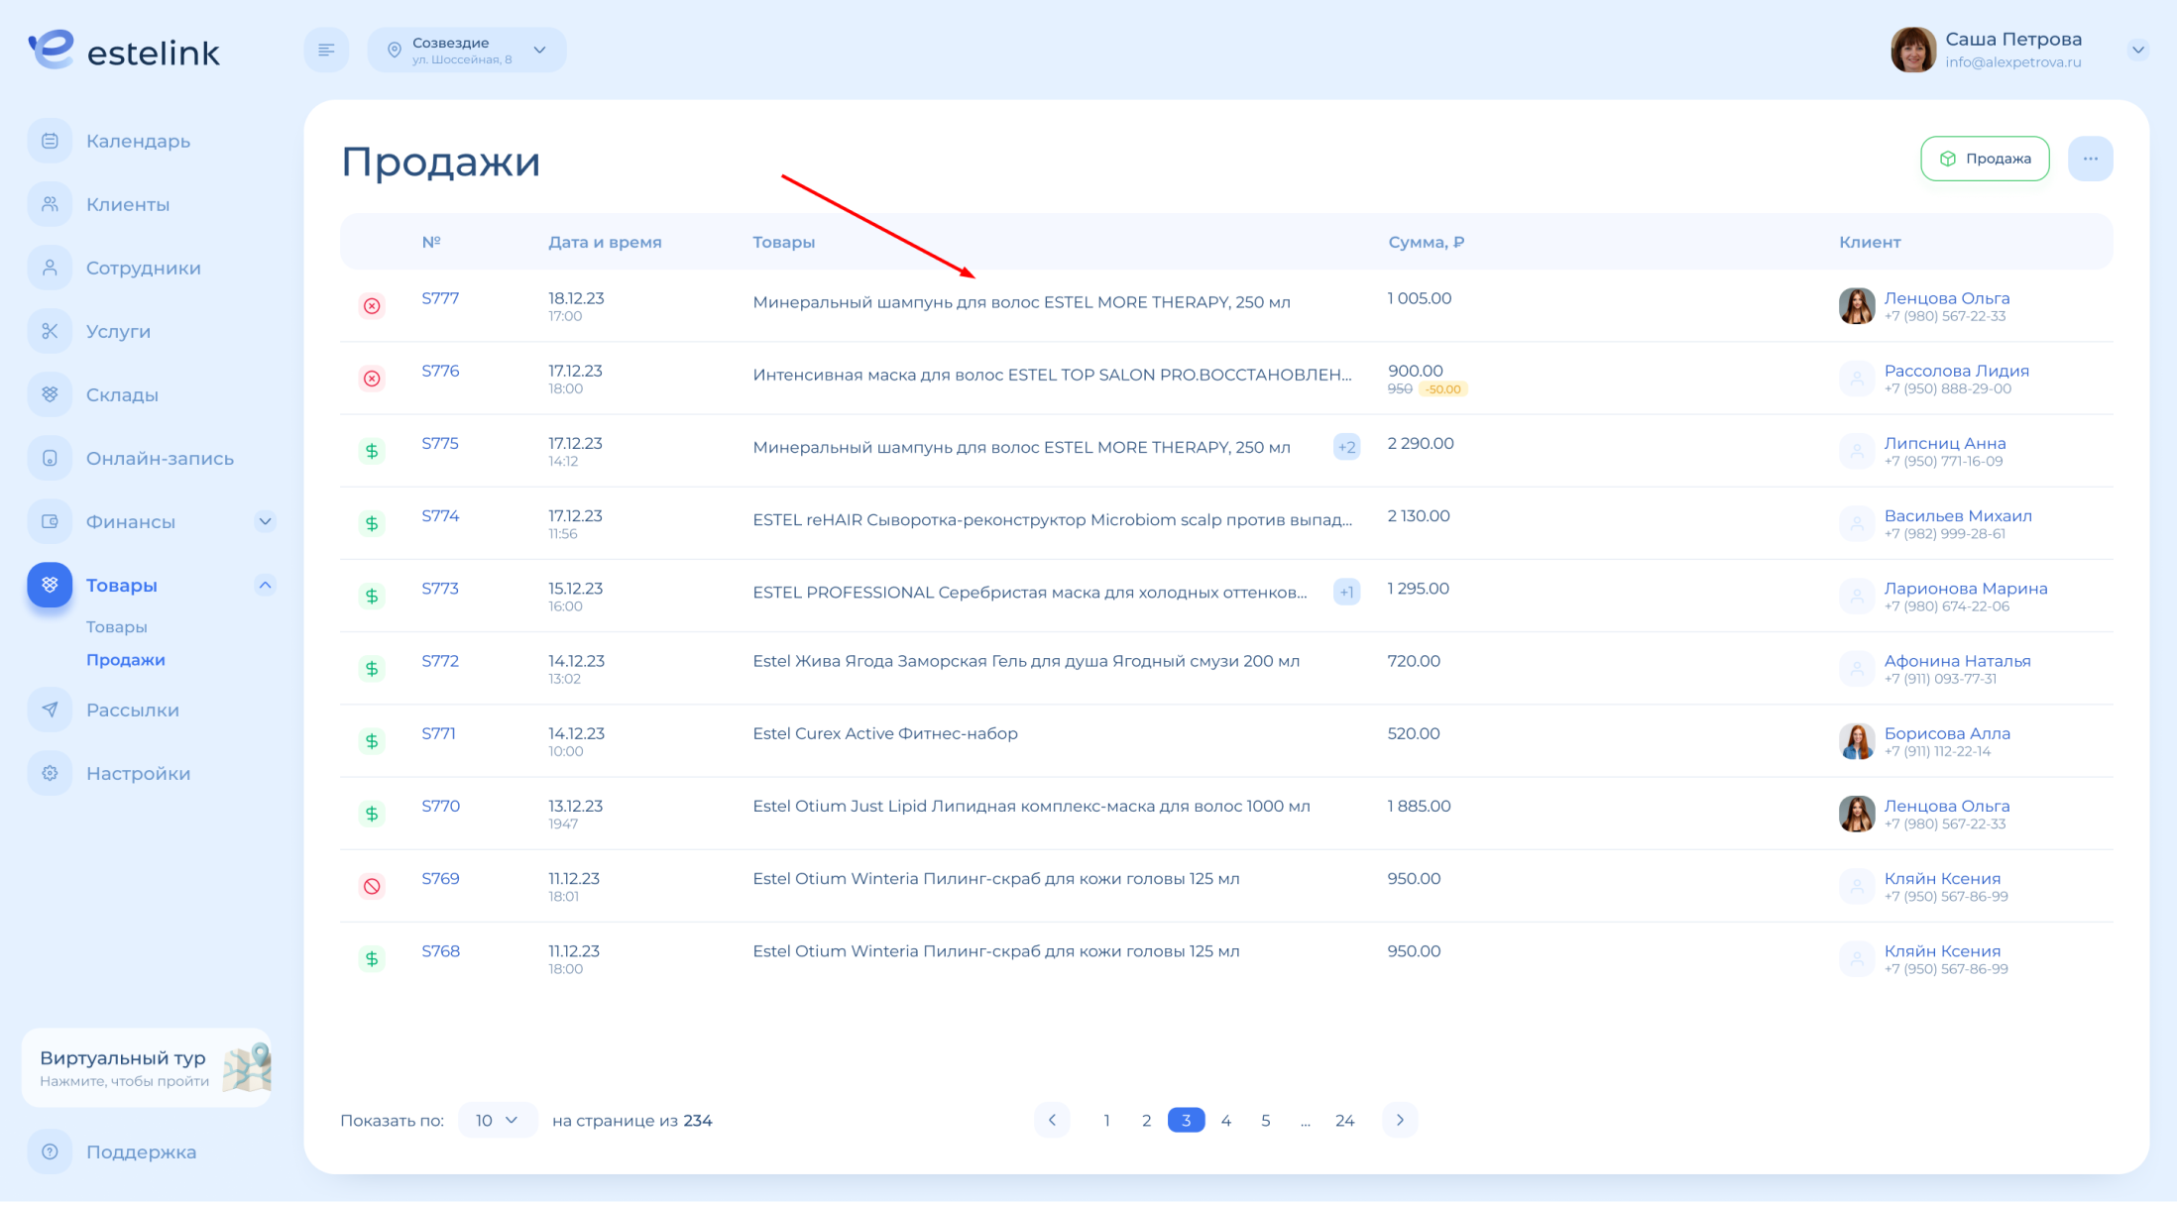
Task: Click the paid dollar icon of S771
Action: [372, 741]
